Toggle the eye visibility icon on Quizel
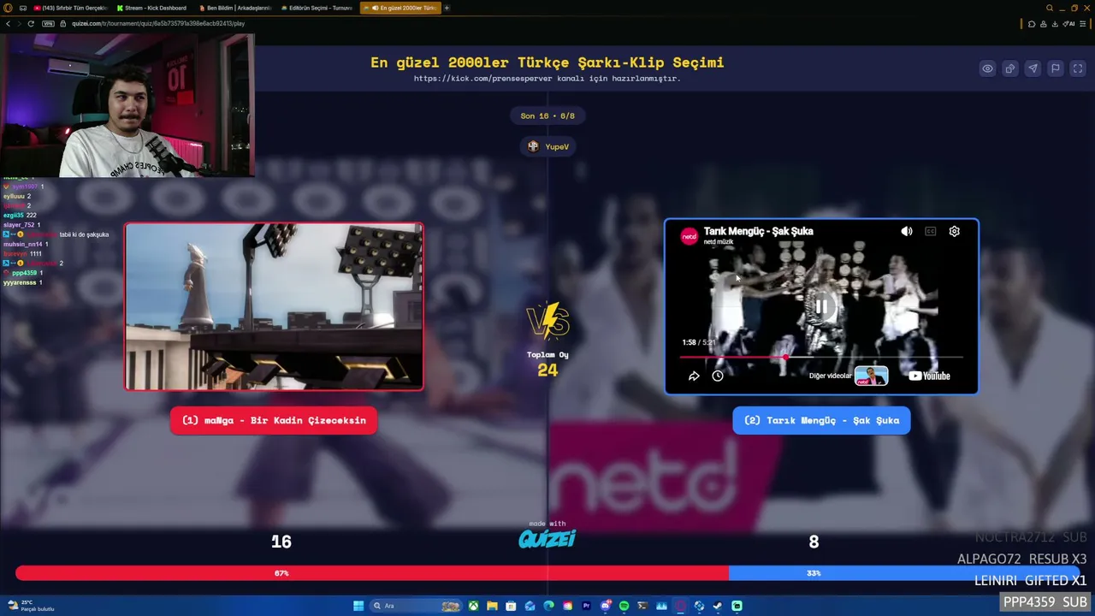 click(987, 68)
